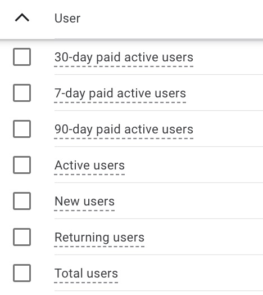Click the New users underlined label
Screen dimensions: 263x295
coord(84,202)
